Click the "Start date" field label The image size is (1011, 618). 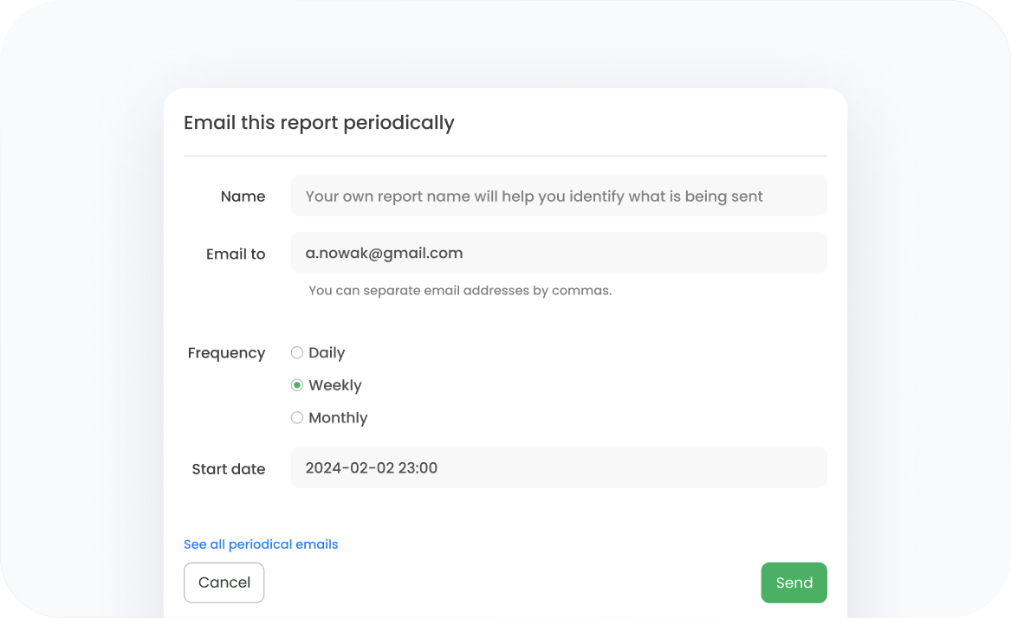(x=229, y=469)
